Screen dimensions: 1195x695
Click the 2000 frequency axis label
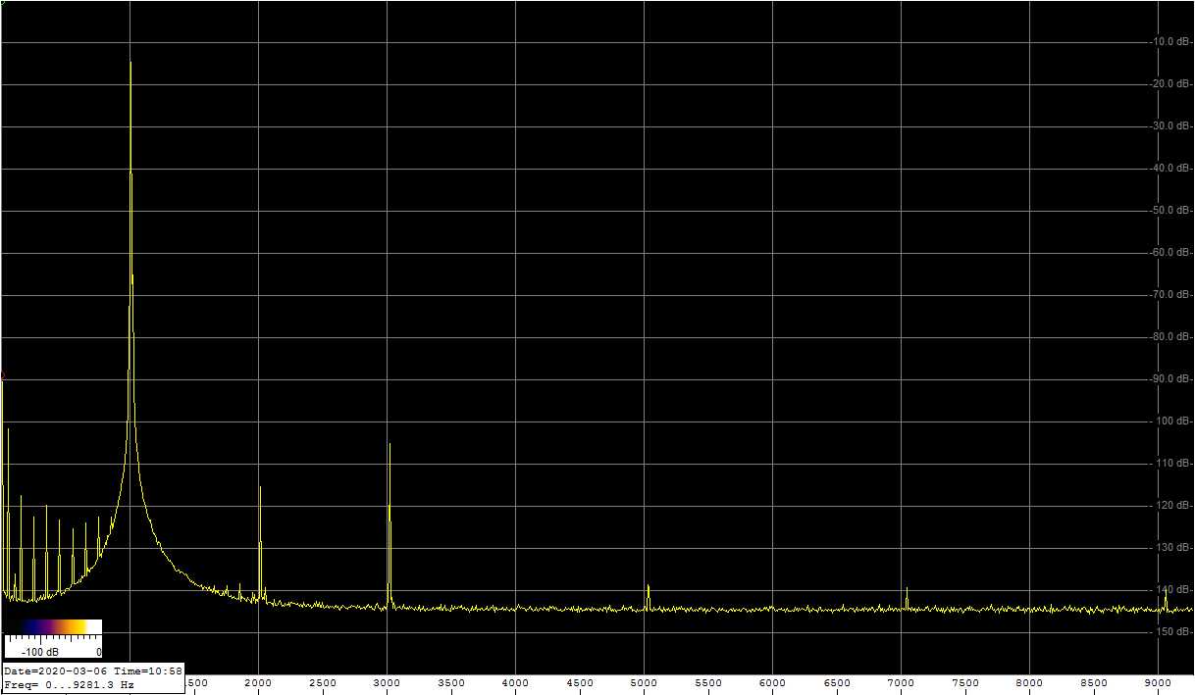[x=257, y=683]
